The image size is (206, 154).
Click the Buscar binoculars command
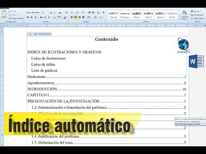[196, 11]
